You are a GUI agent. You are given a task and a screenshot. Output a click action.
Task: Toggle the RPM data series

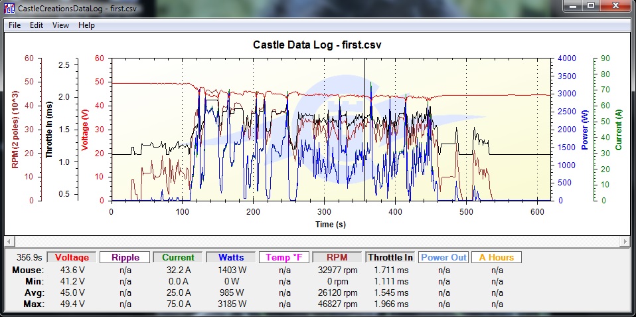(x=339, y=257)
